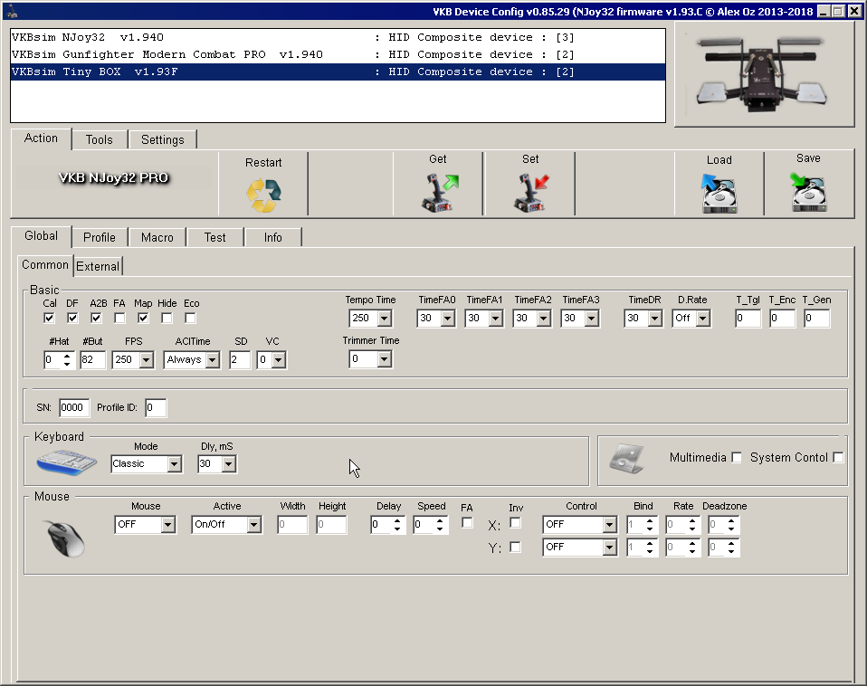This screenshot has width=867, height=686.
Task: Open the Mouse OFF dropdown
Action: click(x=168, y=525)
